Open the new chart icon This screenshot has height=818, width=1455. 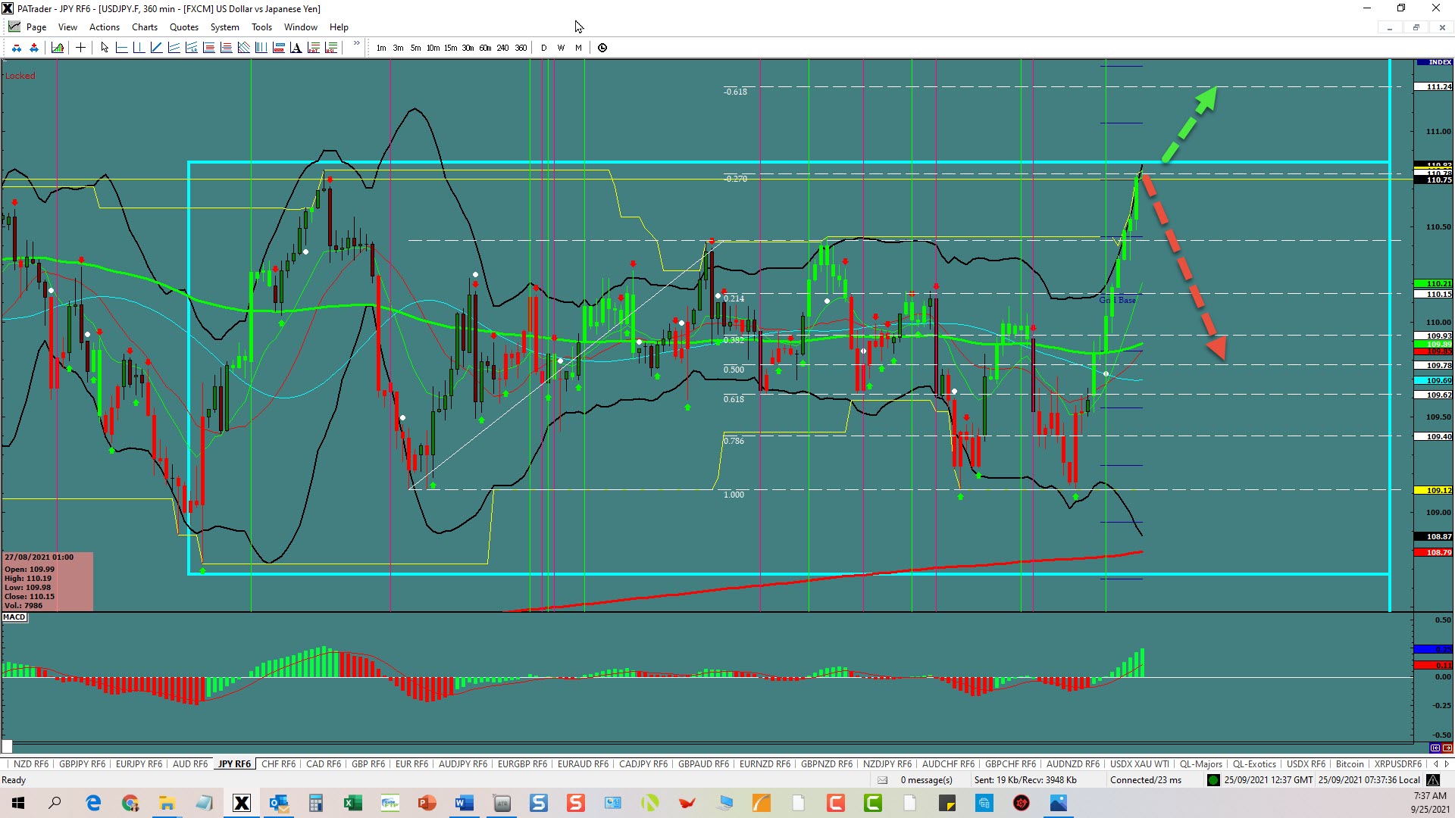point(58,48)
